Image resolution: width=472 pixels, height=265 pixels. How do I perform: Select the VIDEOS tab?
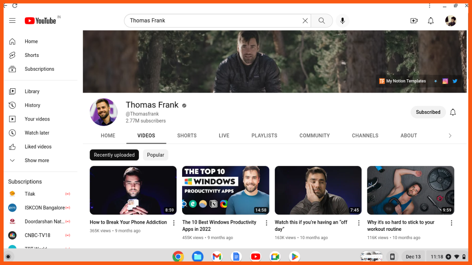coord(146,135)
